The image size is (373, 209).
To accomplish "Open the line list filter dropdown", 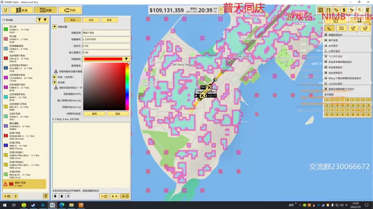I will 42,20.
